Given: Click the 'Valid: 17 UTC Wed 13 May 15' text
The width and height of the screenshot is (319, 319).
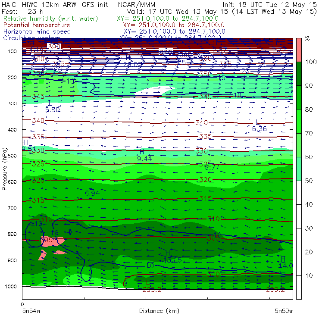Looking at the screenshot, I should (x=178, y=12).
